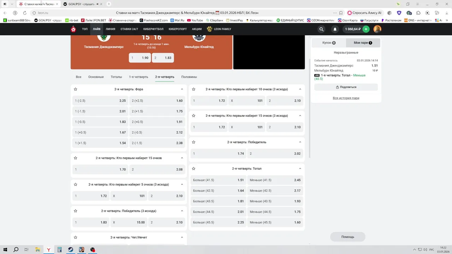452x254 pixels.
Task: Star 'Кто первым наберет 10 очков (3 исхода)' market
Action: 194,89
